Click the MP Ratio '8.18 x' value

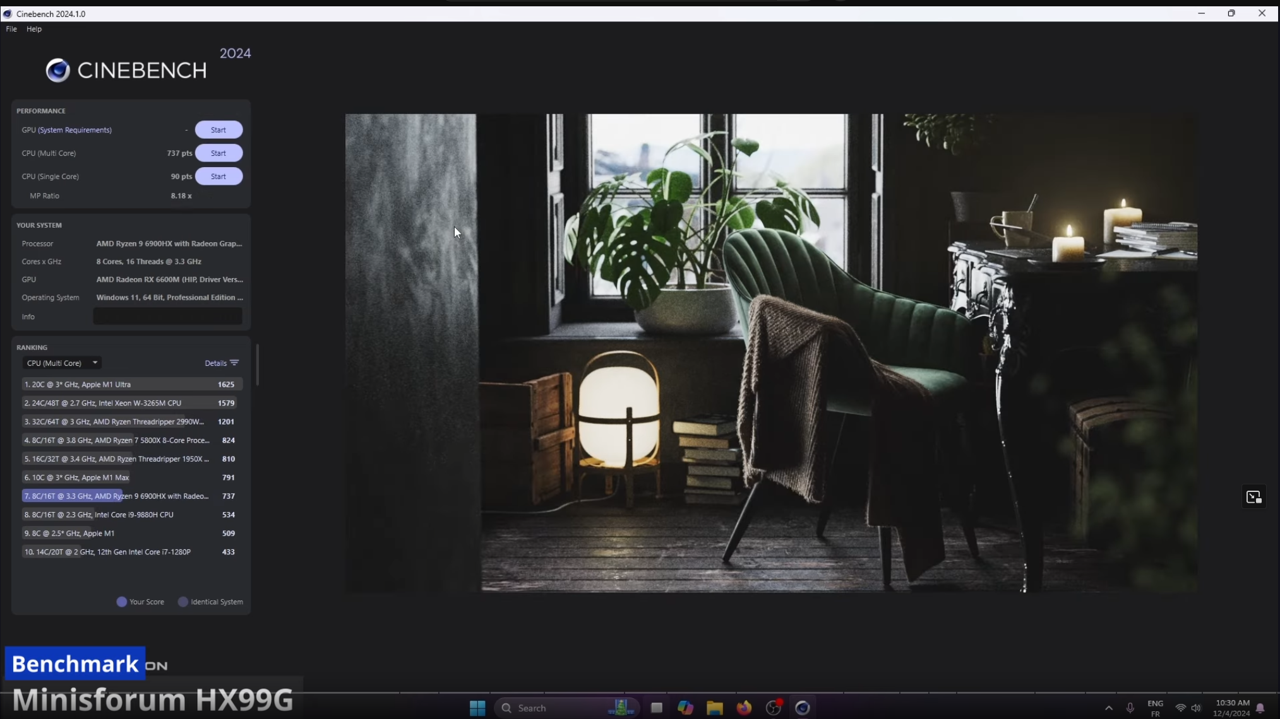coord(181,196)
